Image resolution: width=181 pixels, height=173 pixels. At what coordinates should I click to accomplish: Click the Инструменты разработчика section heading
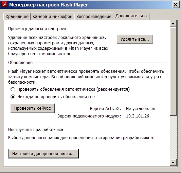[x=36, y=130]
